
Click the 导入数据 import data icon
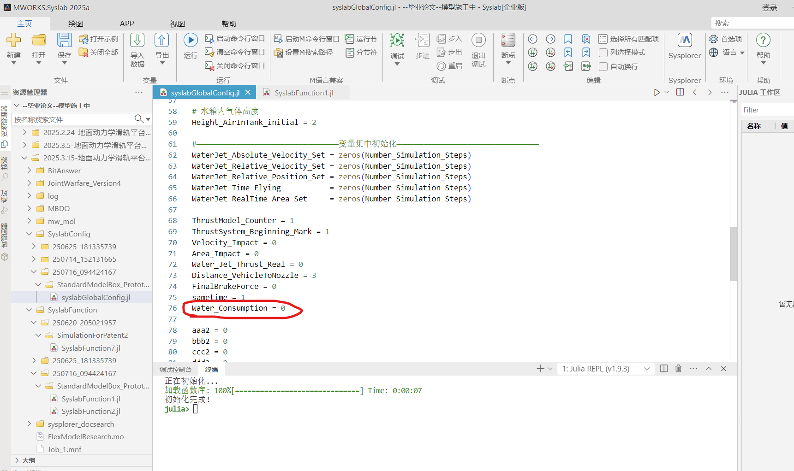pyautogui.click(x=137, y=40)
